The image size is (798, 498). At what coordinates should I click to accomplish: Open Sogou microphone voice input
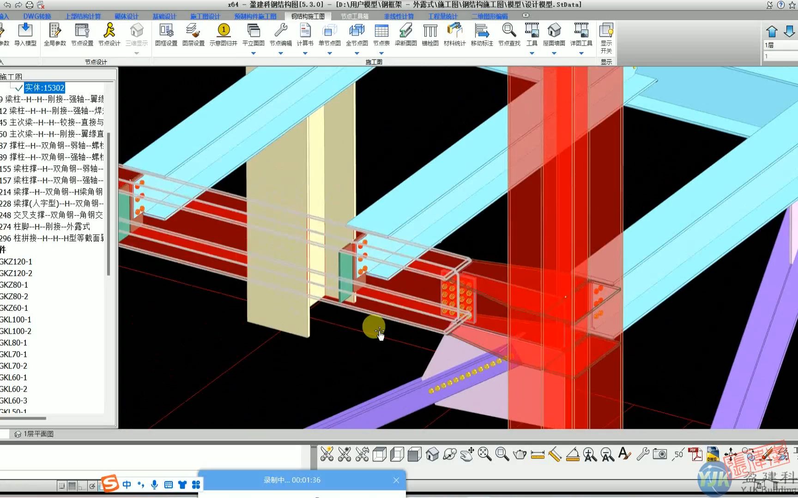pos(155,485)
